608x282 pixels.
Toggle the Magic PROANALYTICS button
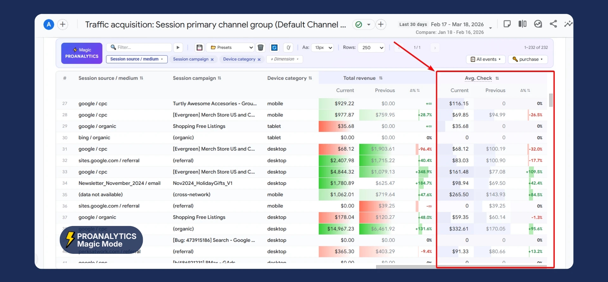point(82,53)
